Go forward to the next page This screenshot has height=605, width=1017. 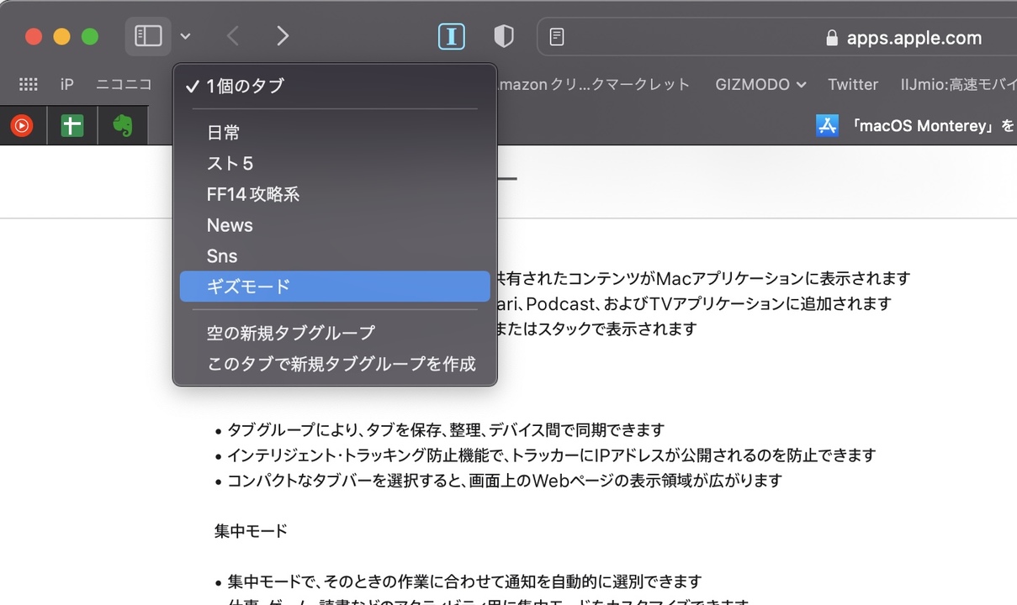pyautogui.click(x=283, y=36)
